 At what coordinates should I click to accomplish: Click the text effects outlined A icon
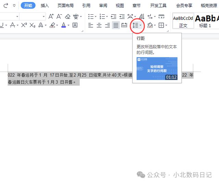[41, 25]
